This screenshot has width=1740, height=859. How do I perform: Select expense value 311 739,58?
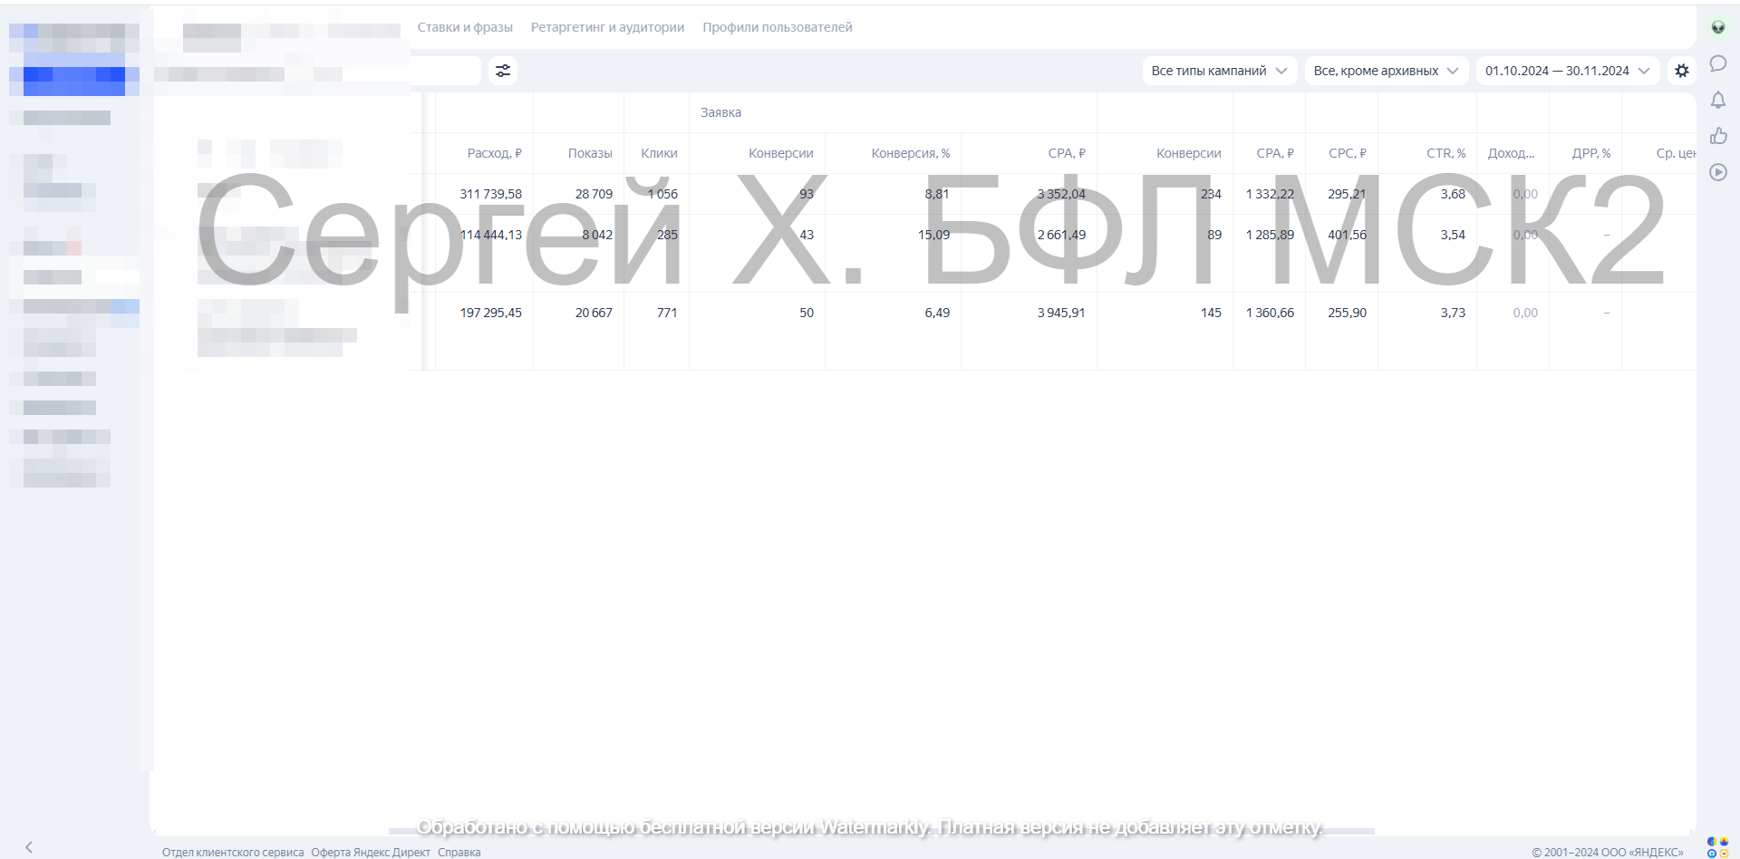coord(490,194)
